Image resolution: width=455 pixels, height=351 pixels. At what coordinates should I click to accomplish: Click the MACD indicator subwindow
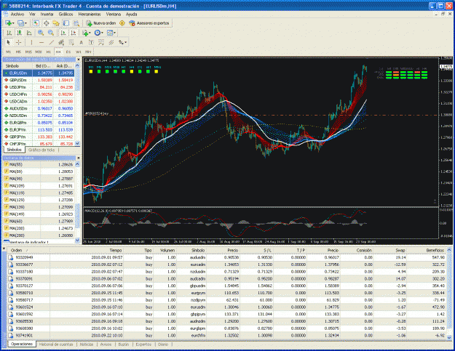pyautogui.click(x=261, y=223)
